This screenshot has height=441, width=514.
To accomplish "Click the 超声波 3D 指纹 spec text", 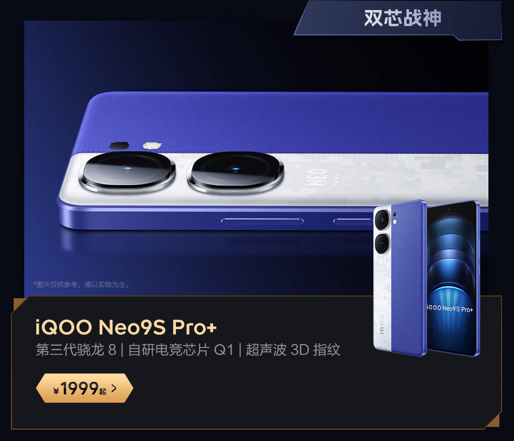I will (293, 350).
